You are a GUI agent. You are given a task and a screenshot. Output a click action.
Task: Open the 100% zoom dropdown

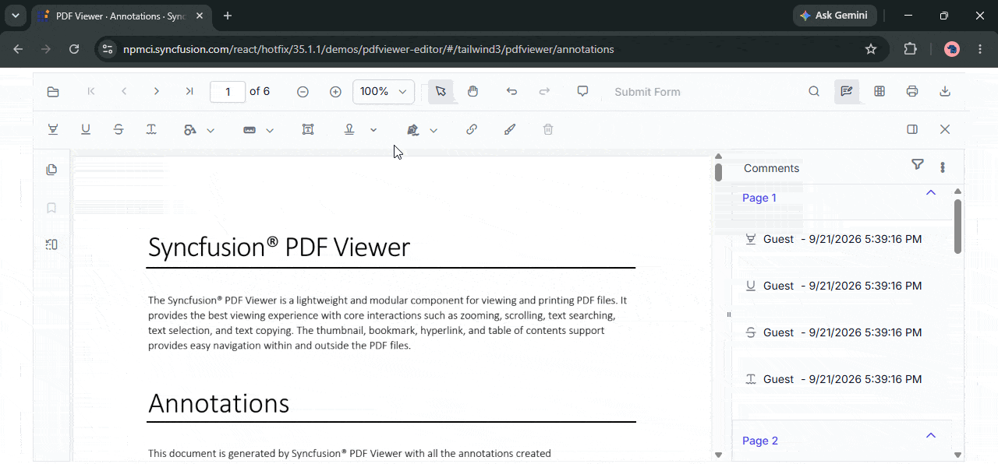click(384, 92)
